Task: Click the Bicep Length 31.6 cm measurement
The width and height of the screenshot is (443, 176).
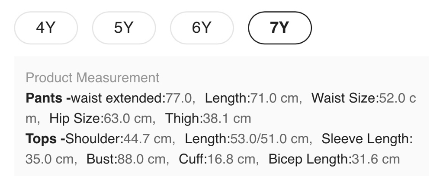Action: (334, 159)
